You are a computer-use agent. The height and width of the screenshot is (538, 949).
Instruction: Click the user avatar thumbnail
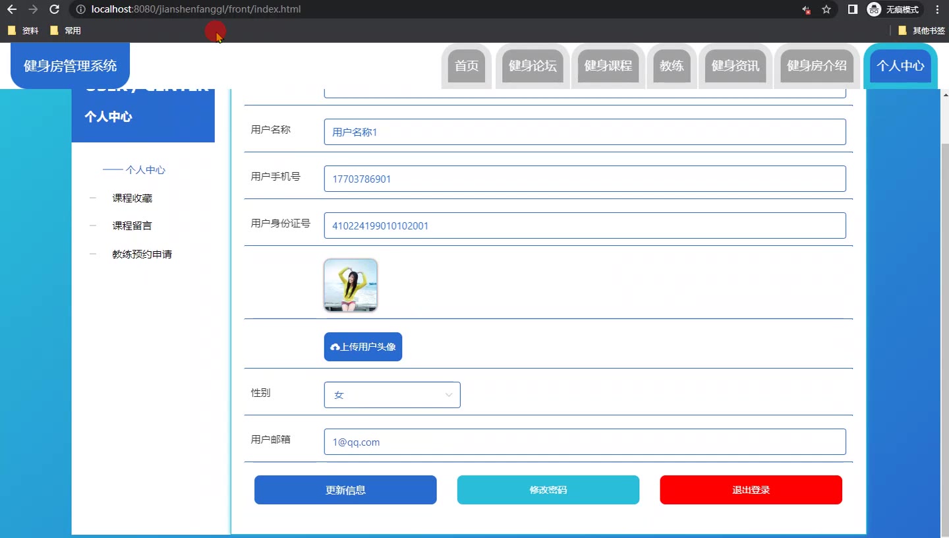click(351, 285)
